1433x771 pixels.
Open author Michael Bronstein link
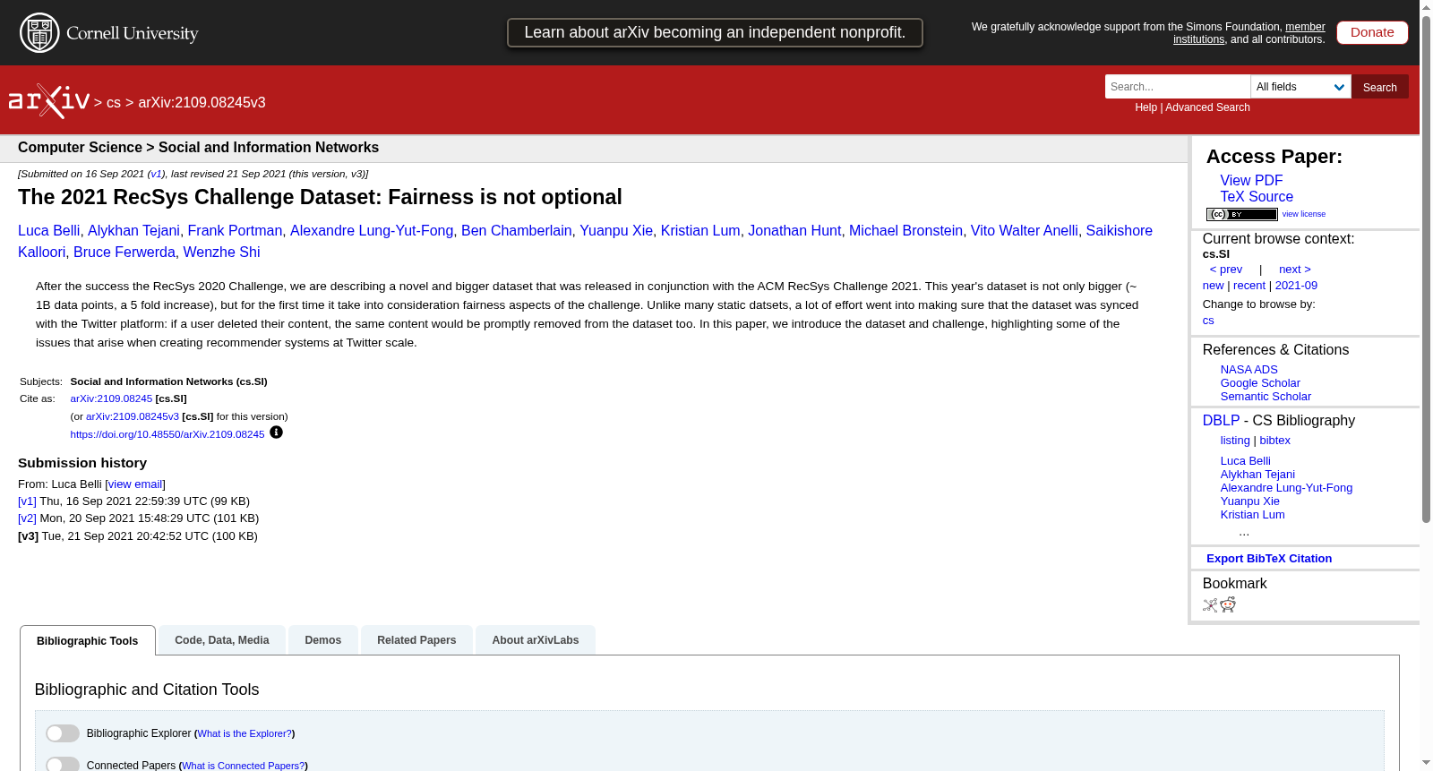[x=905, y=231]
